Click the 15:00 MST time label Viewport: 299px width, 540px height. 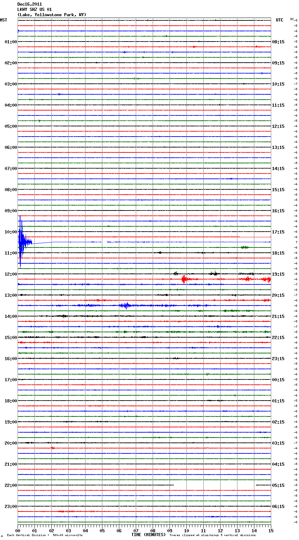11,338
